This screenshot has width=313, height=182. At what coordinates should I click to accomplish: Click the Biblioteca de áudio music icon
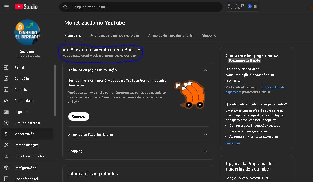tap(6, 156)
